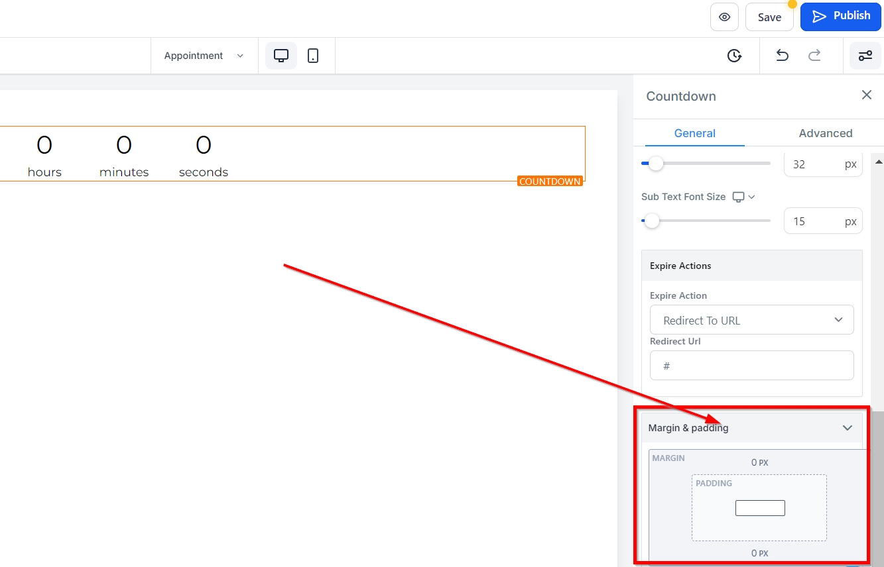Click the preview eye icon

(724, 17)
